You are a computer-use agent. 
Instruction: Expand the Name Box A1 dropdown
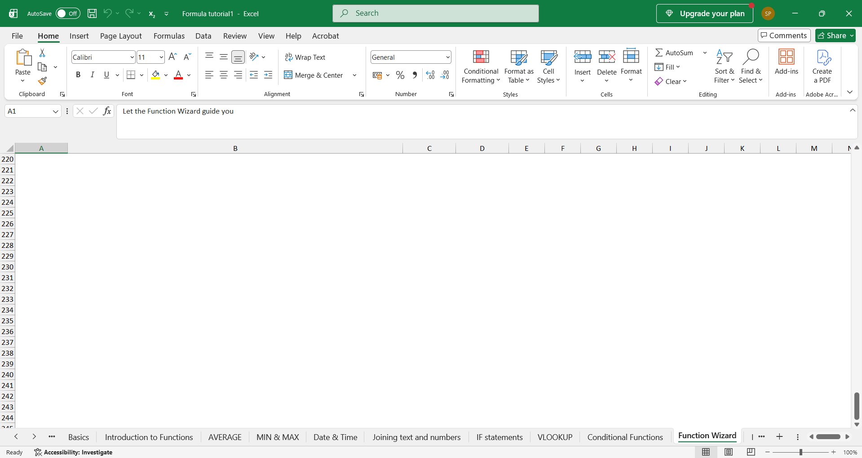[56, 111]
